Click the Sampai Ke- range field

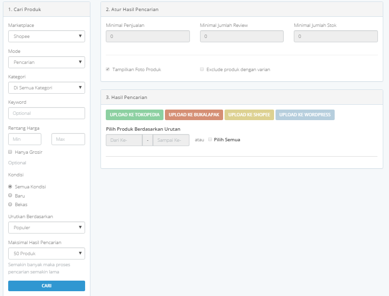[171, 140]
